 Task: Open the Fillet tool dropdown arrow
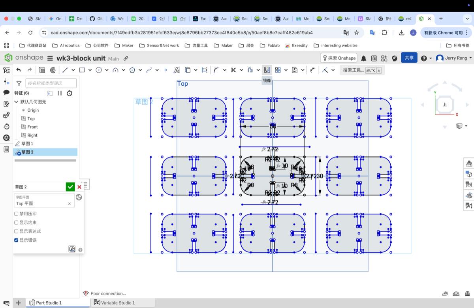pyautogui.click(x=225, y=70)
